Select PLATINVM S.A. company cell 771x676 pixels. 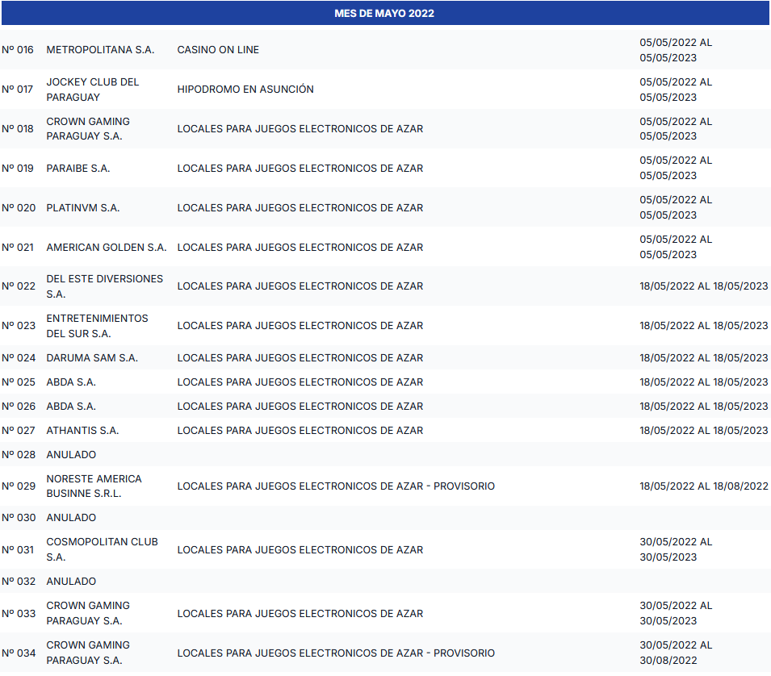(83, 208)
